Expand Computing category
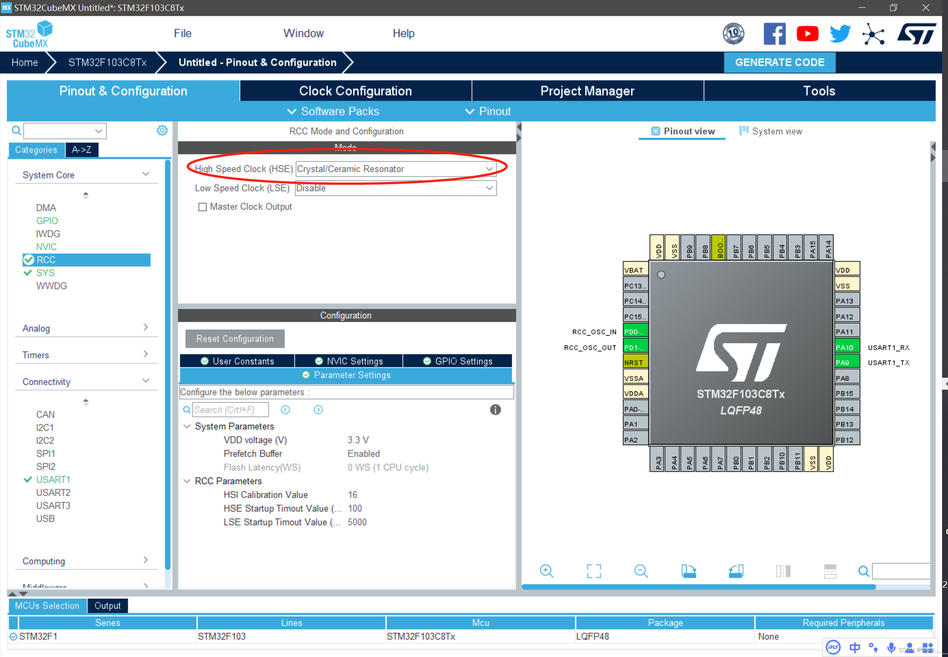Image resolution: width=948 pixels, height=657 pixels. tap(146, 560)
